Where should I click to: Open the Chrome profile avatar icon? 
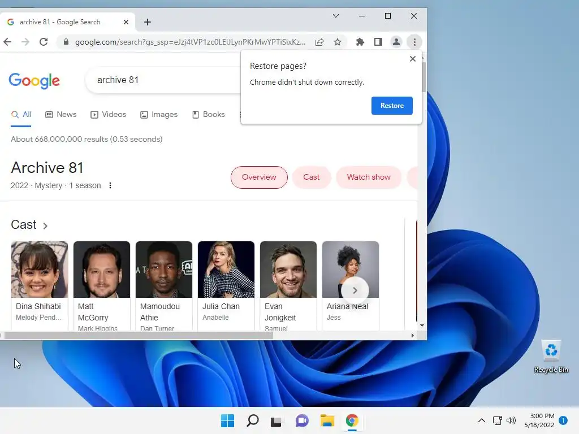[x=396, y=42]
